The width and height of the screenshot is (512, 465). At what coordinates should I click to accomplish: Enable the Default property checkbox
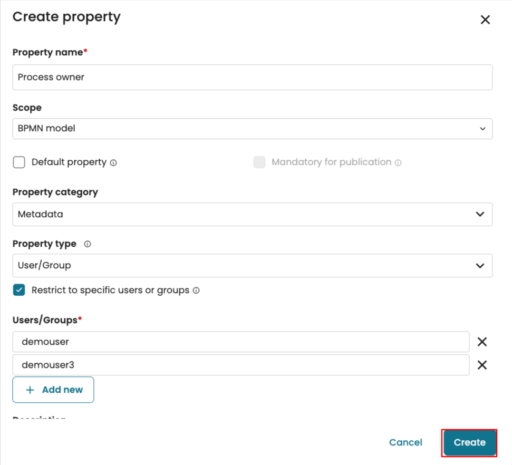19,162
